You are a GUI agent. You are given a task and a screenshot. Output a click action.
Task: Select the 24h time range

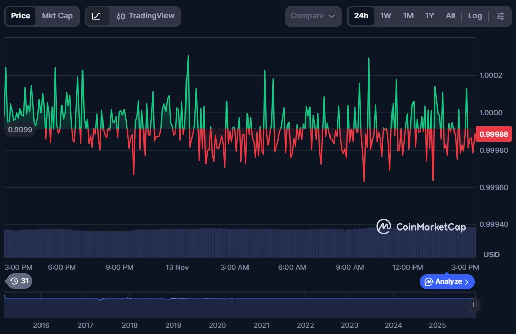[x=361, y=16]
